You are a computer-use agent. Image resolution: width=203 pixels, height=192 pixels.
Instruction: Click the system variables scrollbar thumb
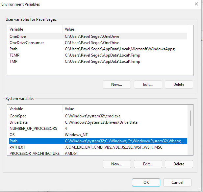tap(190, 118)
